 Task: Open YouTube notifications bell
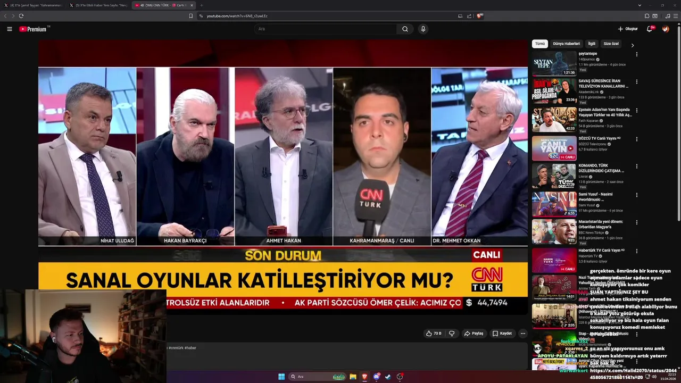tap(650, 29)
